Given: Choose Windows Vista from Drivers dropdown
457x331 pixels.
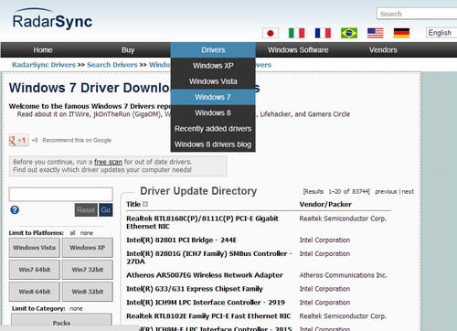Looking at the screenshot, I should pyautogui.click(x=213, y=81).
